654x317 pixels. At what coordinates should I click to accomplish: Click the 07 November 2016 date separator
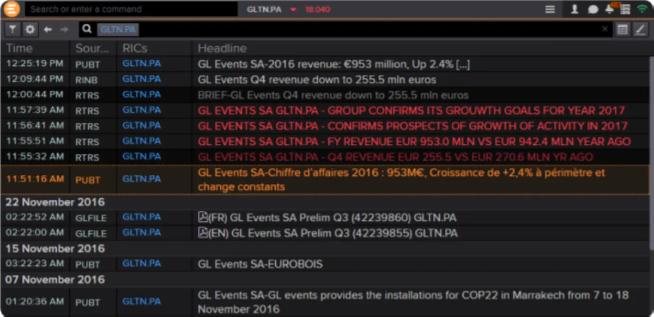[55, 280]
